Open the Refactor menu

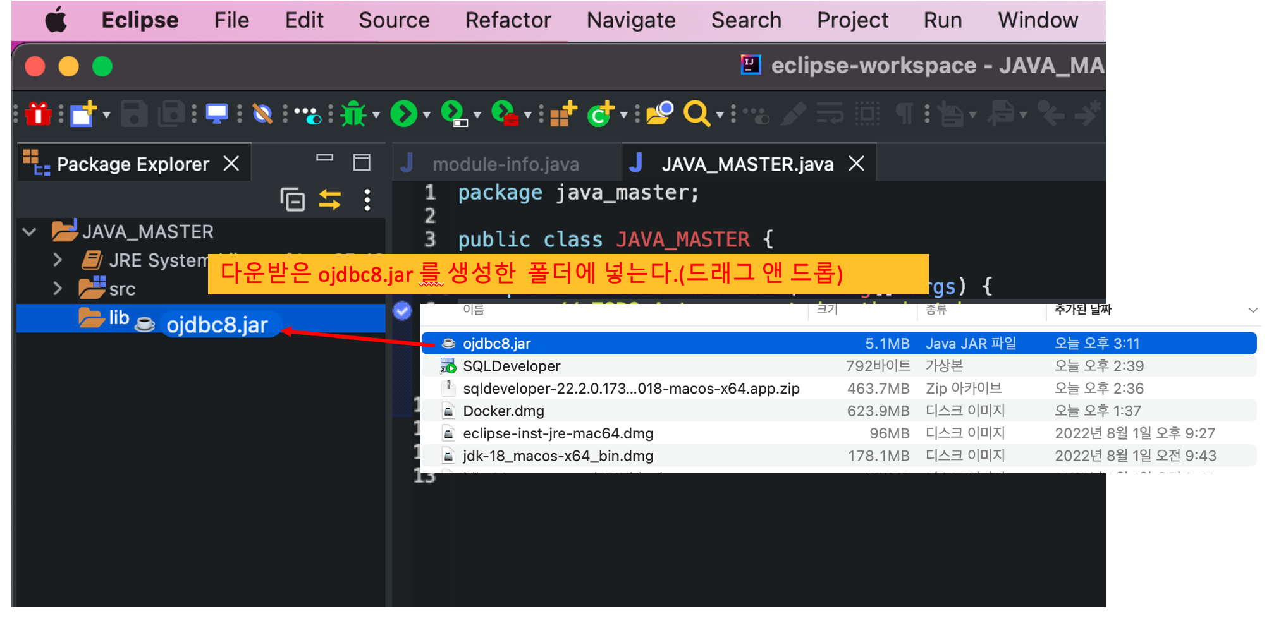coord(508,20)
